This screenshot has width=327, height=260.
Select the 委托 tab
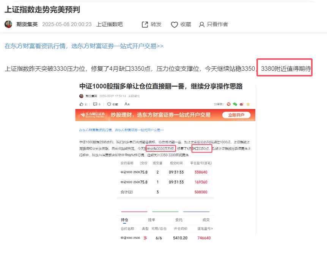(179, 220)
